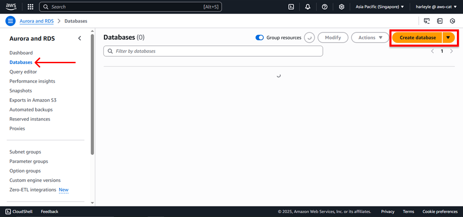The height and width of the screenshot is (217, 463).
Task: Toggle the Group resources switch
Action: pyautogui.click(x=260, y=38)
